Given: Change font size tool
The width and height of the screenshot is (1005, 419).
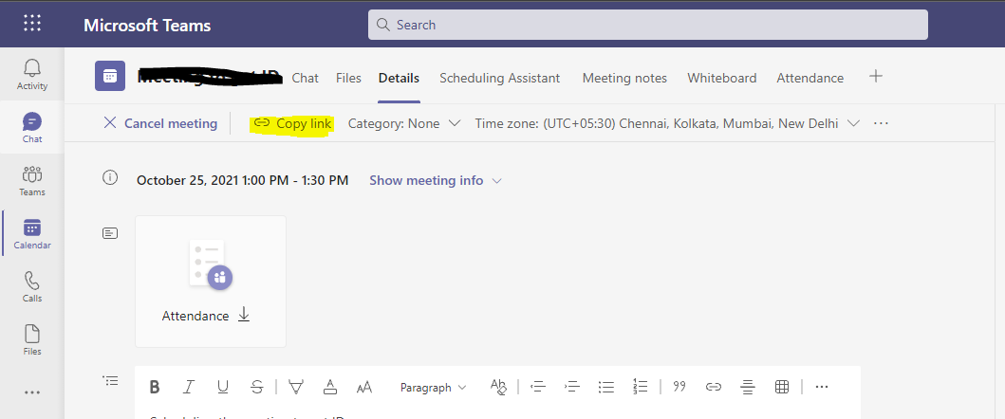Looking at the screenshot, I should click(x=364, y=387).
